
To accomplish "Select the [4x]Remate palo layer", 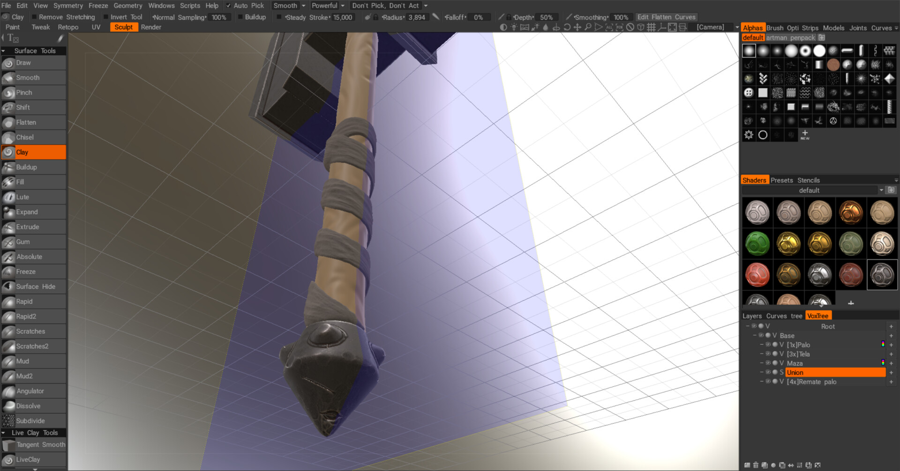I will (811, 382).
